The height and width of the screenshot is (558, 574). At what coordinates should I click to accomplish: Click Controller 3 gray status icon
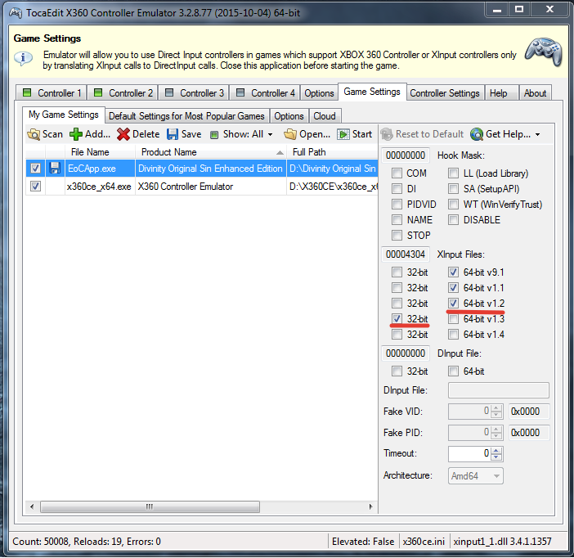tap(169, 92)
